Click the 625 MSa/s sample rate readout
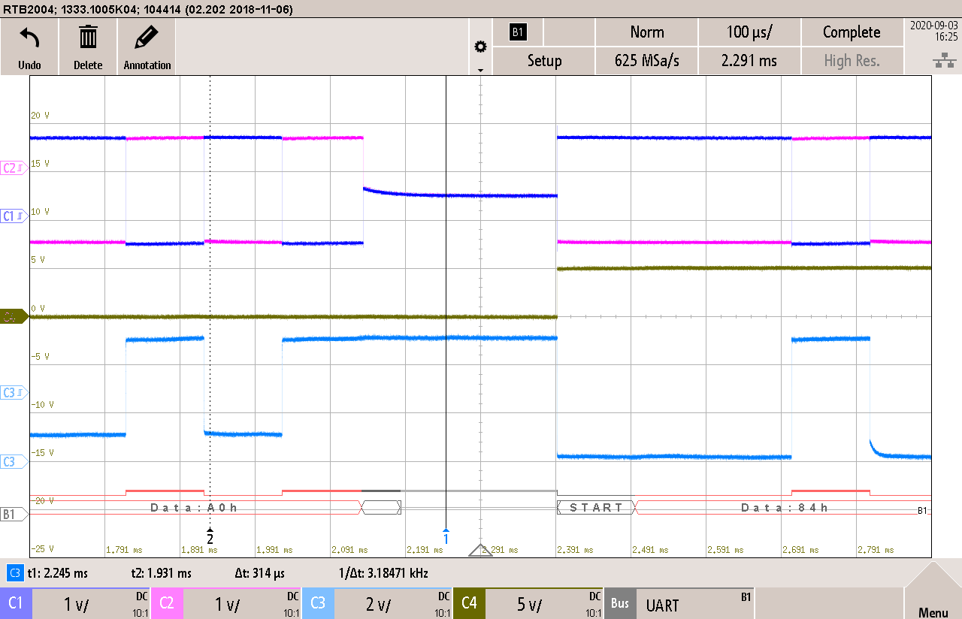 click(x=646, y=61)
